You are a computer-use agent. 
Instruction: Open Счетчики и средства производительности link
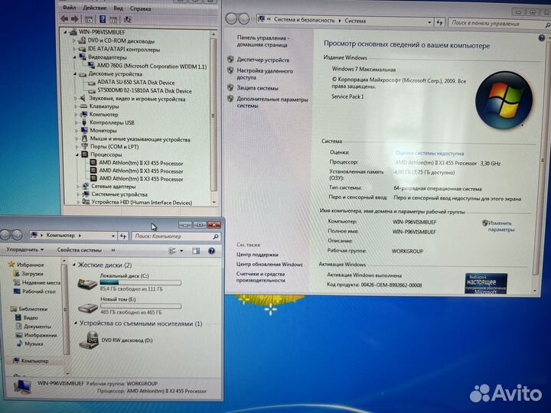tap(260, 277)
